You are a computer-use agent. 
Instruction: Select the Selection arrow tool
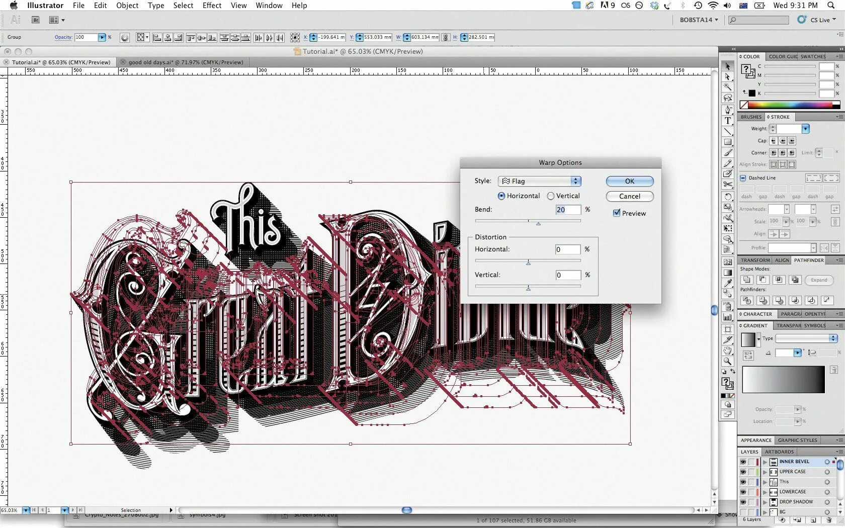[727, 66]
